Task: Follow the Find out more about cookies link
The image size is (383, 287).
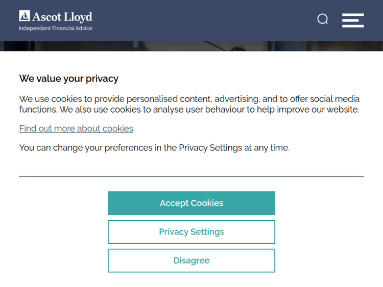Action: (76, 128)
